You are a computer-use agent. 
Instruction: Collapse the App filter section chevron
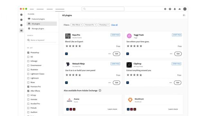point(28,48)
